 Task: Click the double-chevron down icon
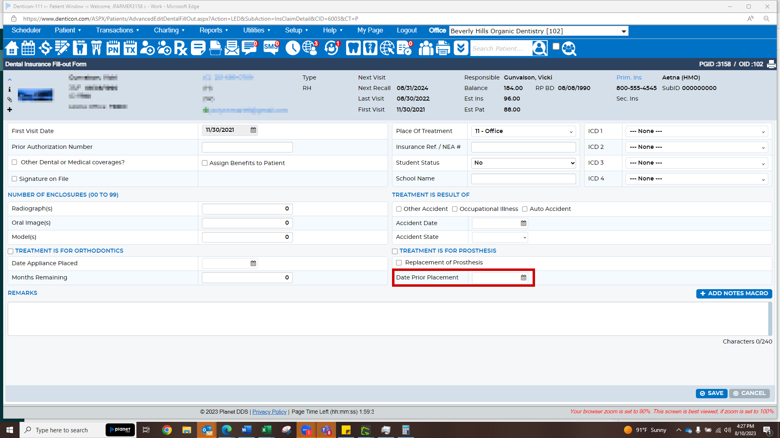461,48
